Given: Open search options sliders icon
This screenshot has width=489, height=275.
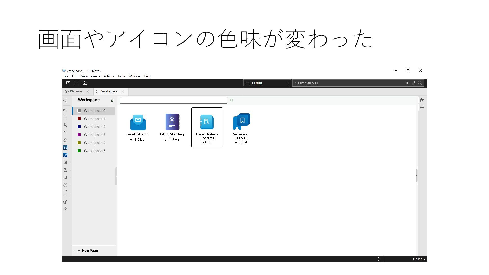Looking at the screenshot, I should 414,83.
